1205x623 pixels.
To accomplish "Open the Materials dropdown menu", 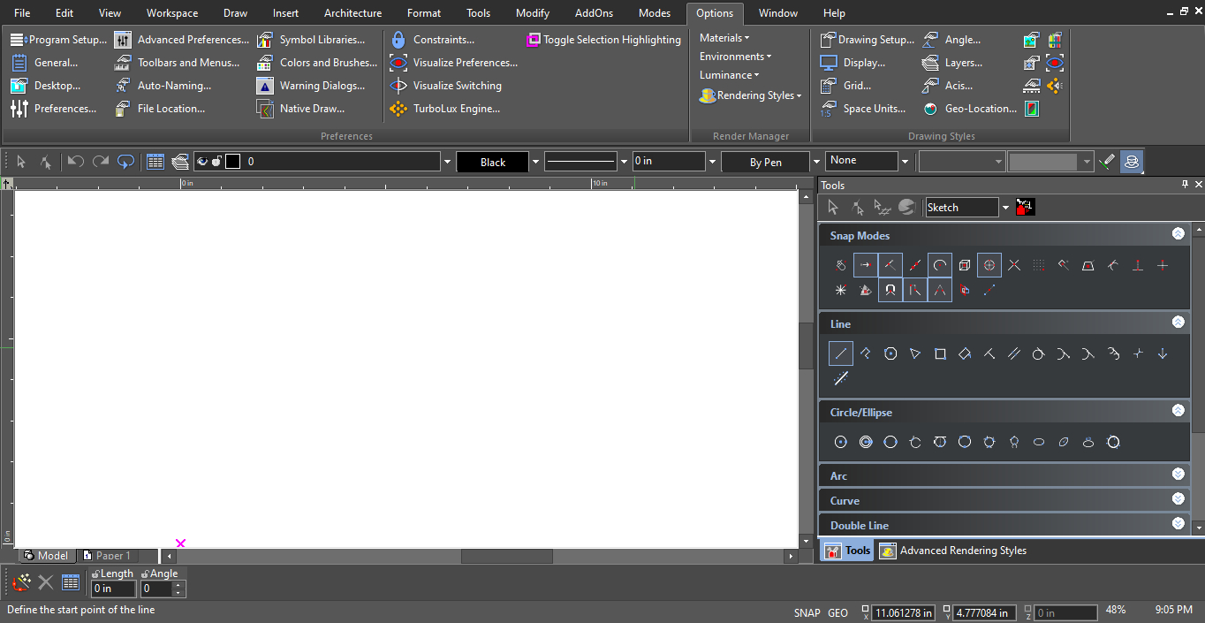I will [724, 38].
